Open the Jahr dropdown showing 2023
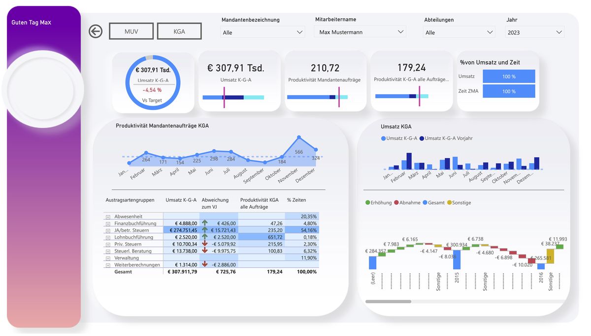This screenshot has width=591, height=336. tap(535, 32)
